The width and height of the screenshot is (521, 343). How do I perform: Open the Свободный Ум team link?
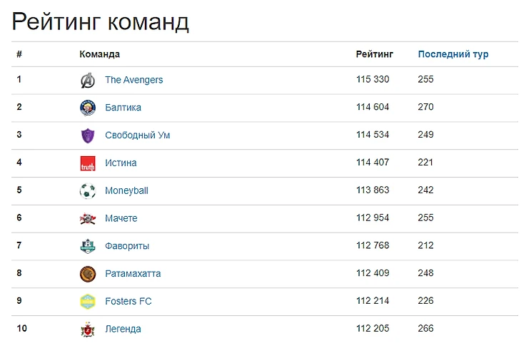[x=138, y=135]
